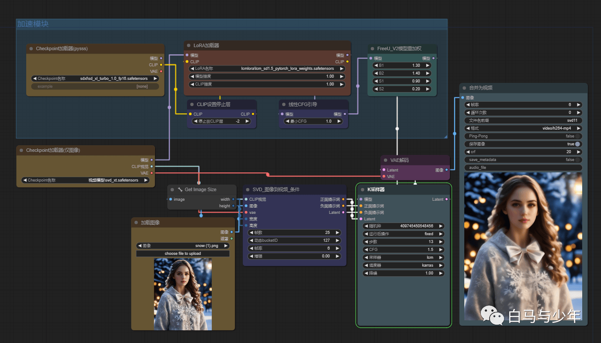The height and width of the screenshot is (343, 601).
Task: Increase 停止在CLIP层 with its right arrow
Action: pyautogui.click(x=247, y=121)
